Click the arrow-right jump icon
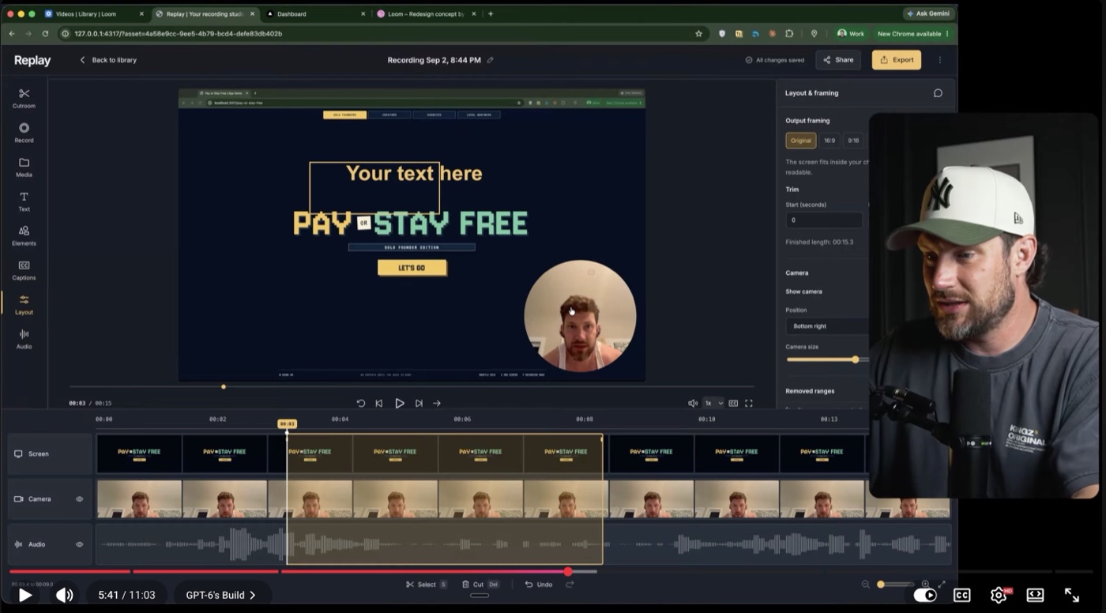 tap(437, 403)
